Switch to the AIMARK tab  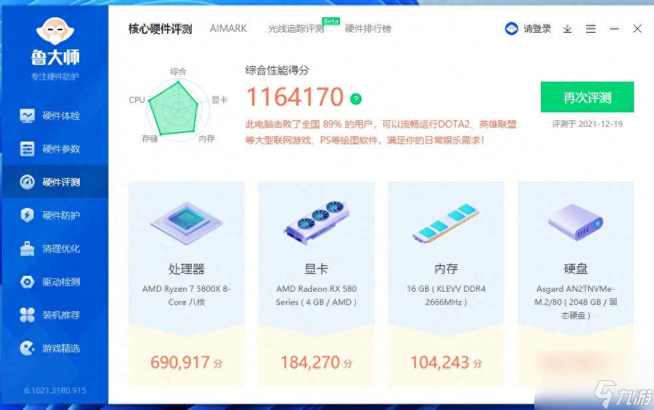point(228,29)
